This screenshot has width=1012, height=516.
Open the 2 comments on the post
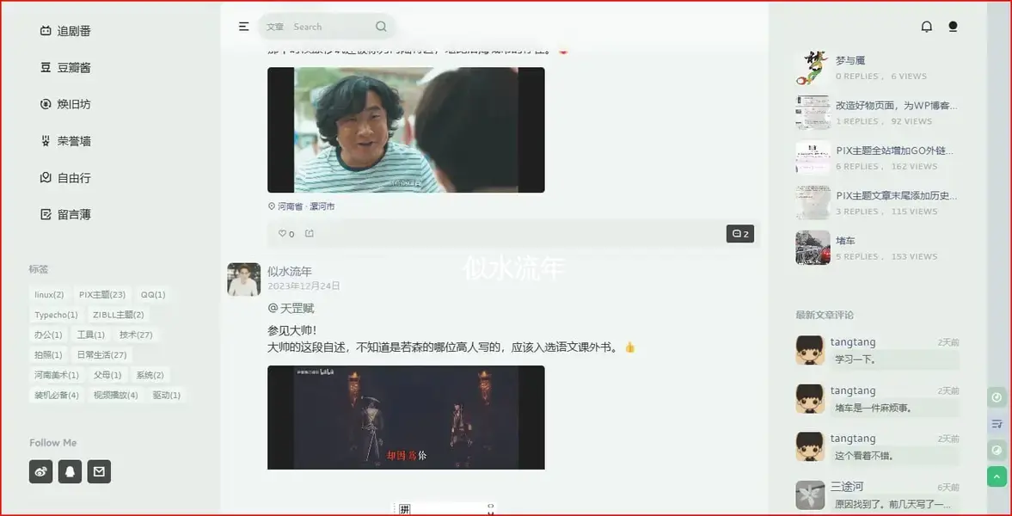click(x=739, y=234)
